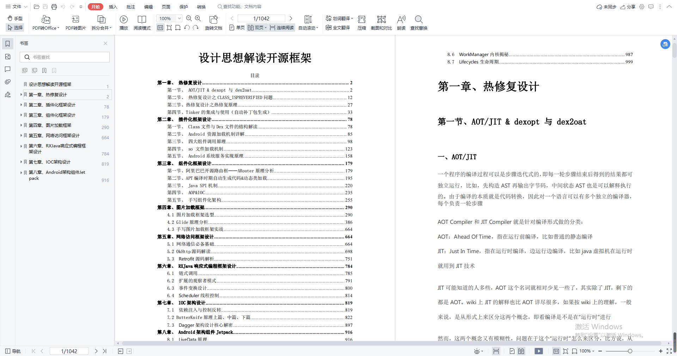Jump to last page button in status bar
Viewport: 677px width, 356px height.
click(x=105, y=351)
